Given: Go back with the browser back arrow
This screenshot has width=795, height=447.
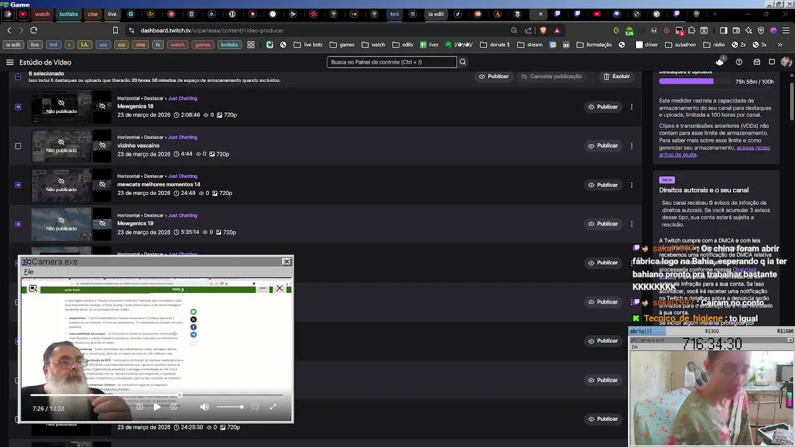Looking at the screenshot, I should click(9, 30).
